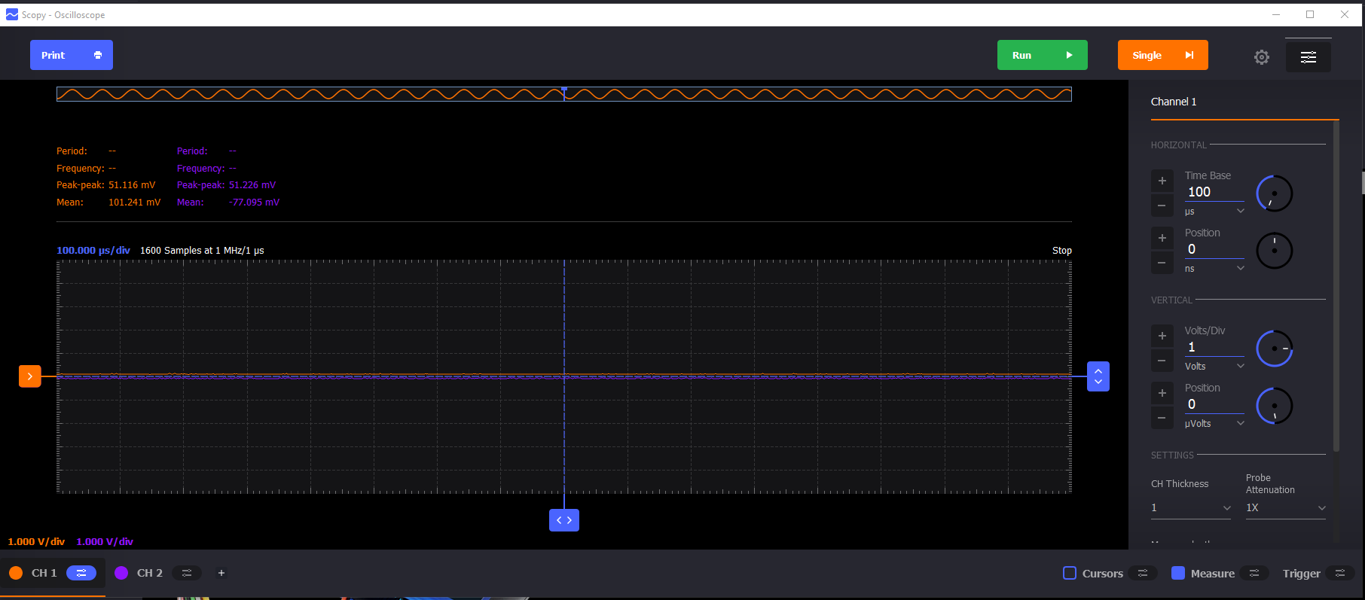Click the blue trigger level handle
The width and height of the screenshot is (1365, 600).
click(1098, 376)
